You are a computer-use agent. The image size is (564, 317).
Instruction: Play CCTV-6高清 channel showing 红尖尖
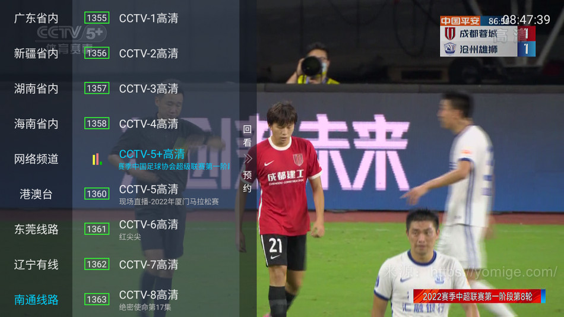click(x=148, y=229)
